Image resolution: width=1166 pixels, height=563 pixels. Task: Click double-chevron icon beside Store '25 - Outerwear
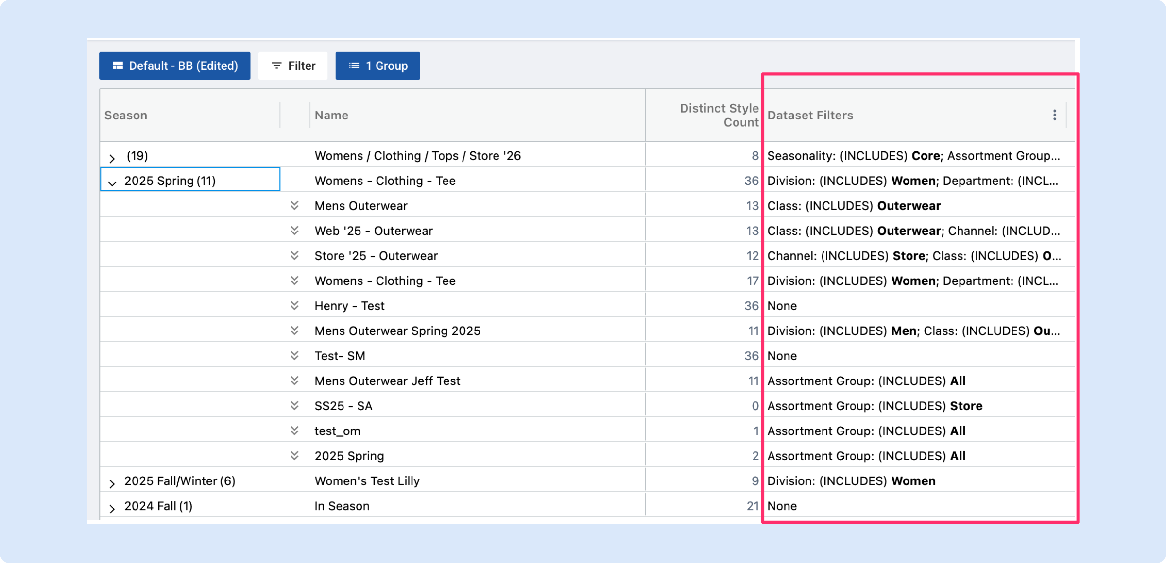pos(294,255)
